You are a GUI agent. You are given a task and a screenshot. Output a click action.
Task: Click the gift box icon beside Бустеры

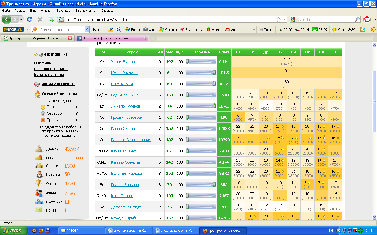(x=39, y=202)
